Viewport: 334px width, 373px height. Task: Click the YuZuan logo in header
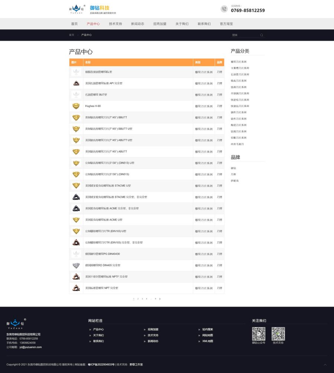(x=77, y=9)
